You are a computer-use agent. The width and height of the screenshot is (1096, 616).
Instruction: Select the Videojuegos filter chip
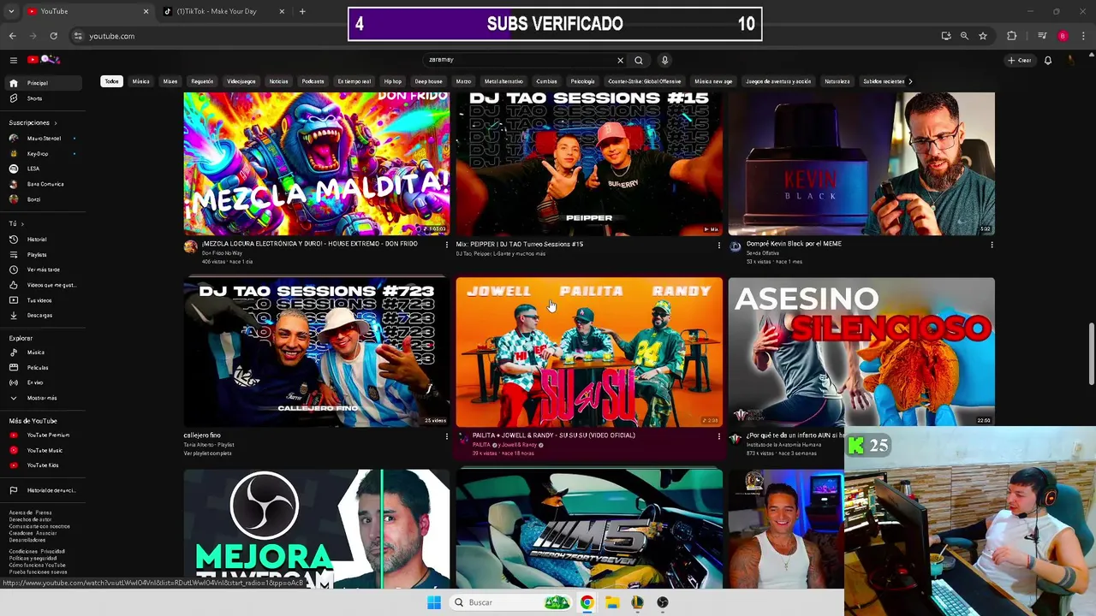(x=241, y=81)
